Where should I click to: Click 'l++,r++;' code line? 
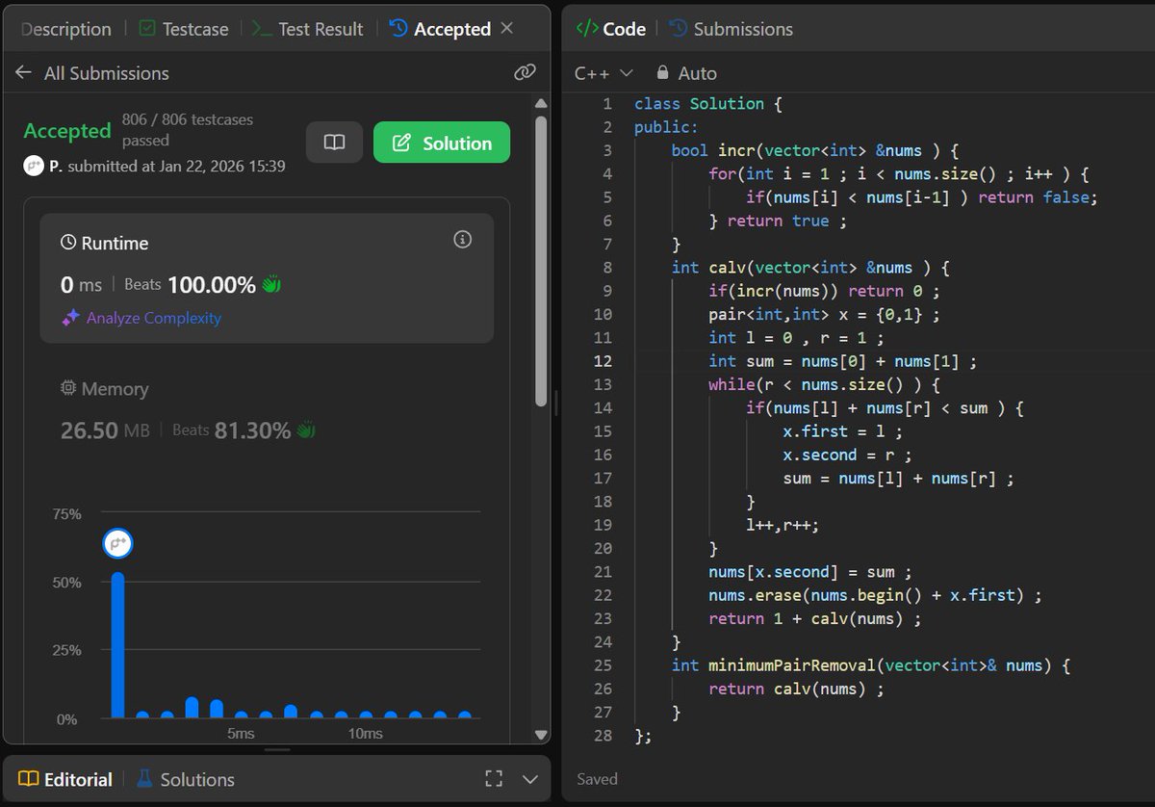tap(782, 525)
